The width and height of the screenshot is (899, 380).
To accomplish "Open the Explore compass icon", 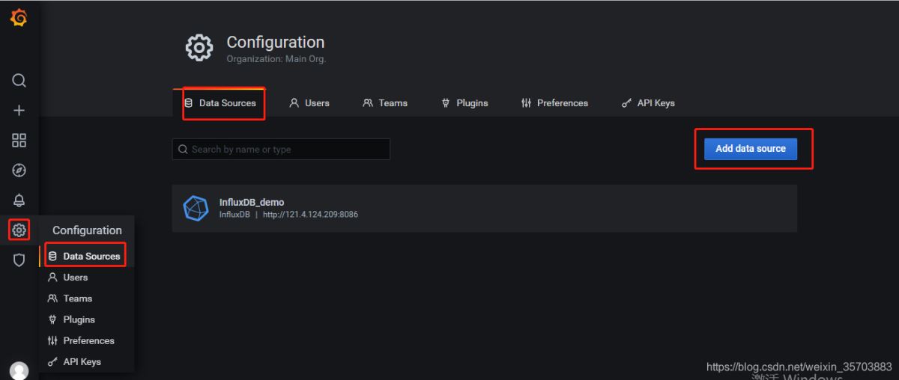I will click(19, 171).
